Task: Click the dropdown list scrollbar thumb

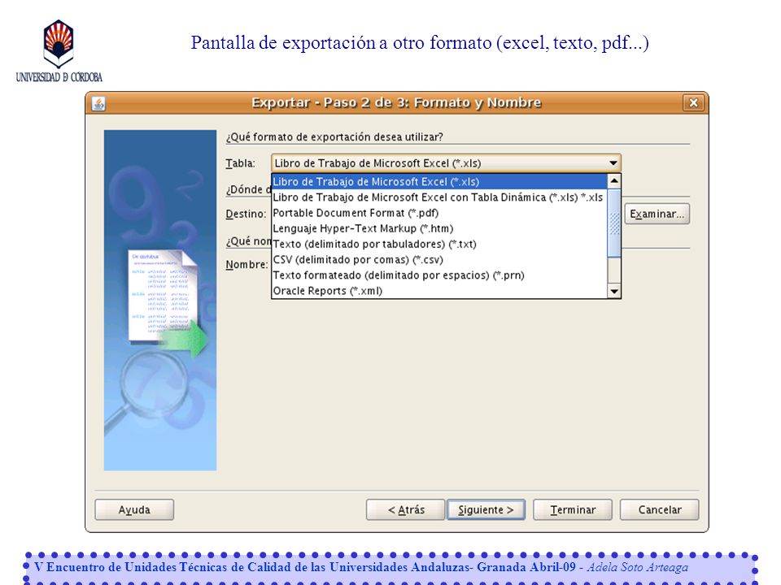Action: 614,223
